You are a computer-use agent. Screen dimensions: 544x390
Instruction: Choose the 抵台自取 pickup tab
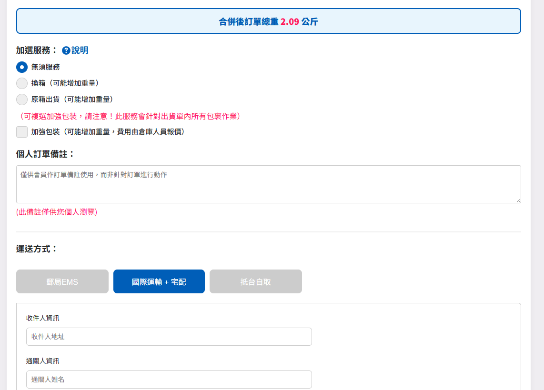click(256, 282)
